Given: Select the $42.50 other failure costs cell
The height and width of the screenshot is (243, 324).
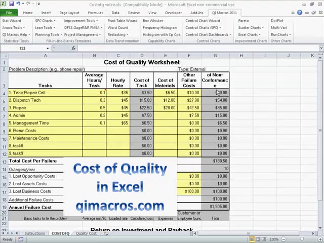Looking at the screenshot, I should tap(189, 108).
